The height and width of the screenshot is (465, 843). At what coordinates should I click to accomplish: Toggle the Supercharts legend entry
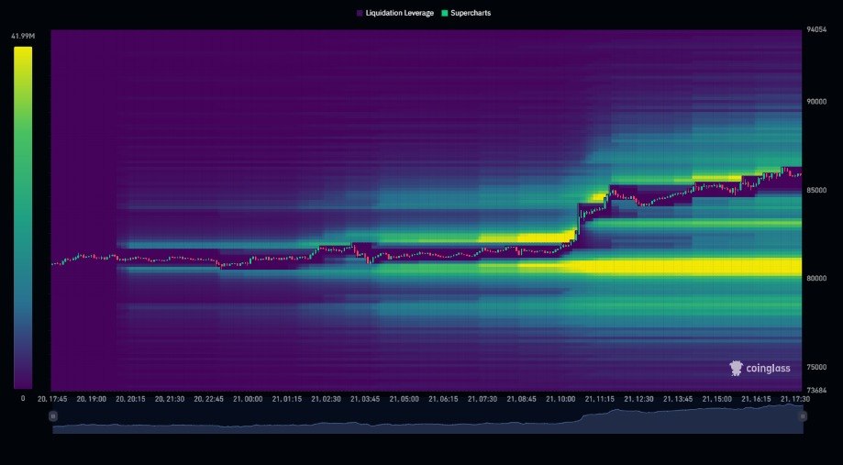coord(466,13)
